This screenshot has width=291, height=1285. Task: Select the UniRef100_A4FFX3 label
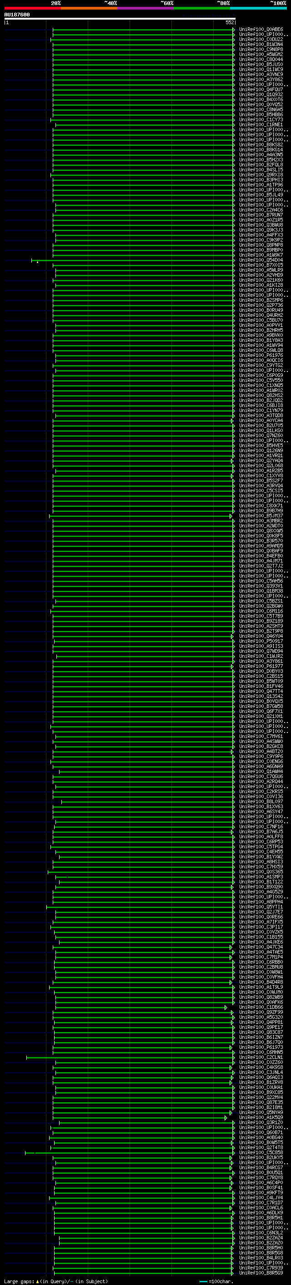pyautogui.click(x=261, y=235)
